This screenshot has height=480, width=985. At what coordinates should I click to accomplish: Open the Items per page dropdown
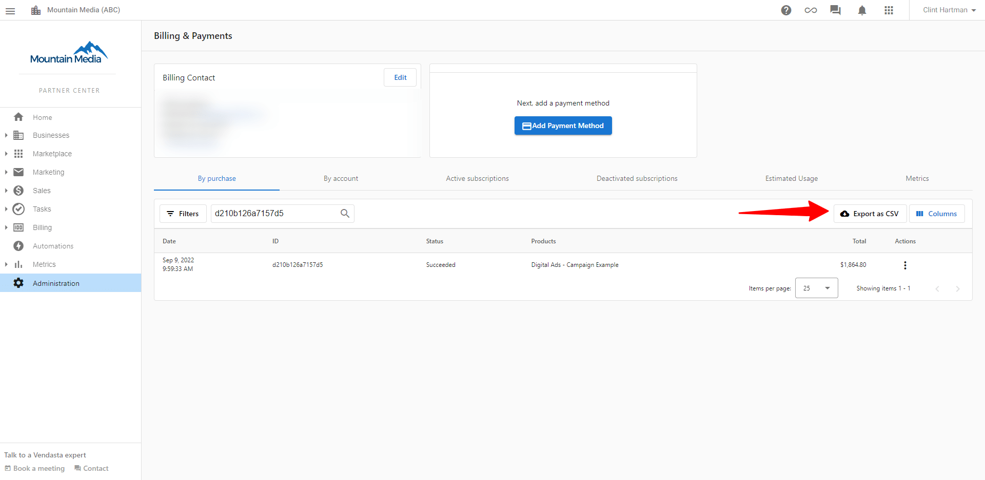click(816, 288)
